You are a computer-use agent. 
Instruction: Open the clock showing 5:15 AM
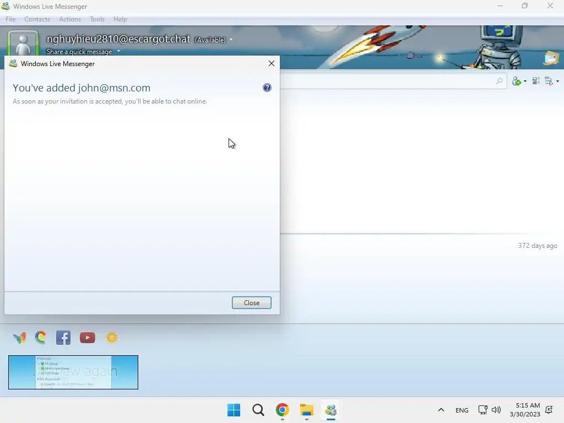(x=525, y=410)
